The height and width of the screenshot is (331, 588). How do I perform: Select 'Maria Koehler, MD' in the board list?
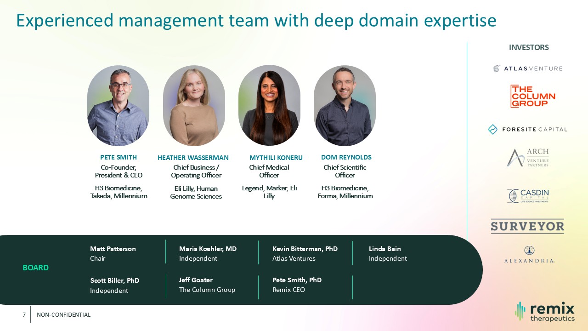[208, 249]
